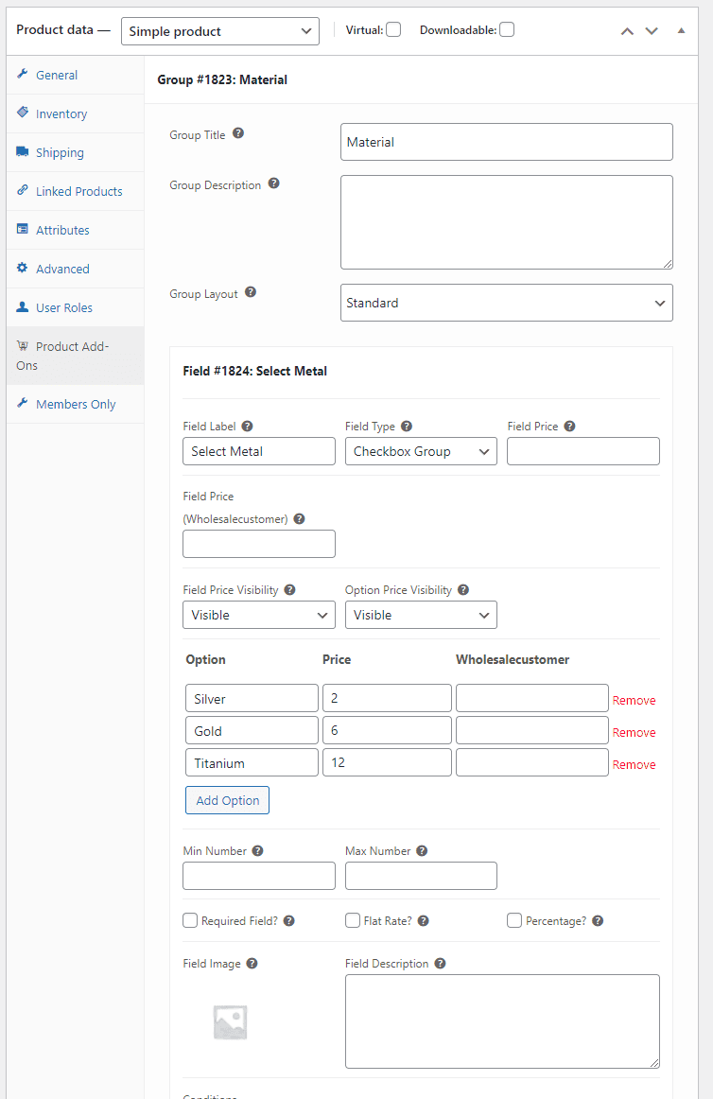The height and width of the screenshot is (1099, 713).
Task: Open Option Price Visibility dropdown
Action: (x=422, y=615)
